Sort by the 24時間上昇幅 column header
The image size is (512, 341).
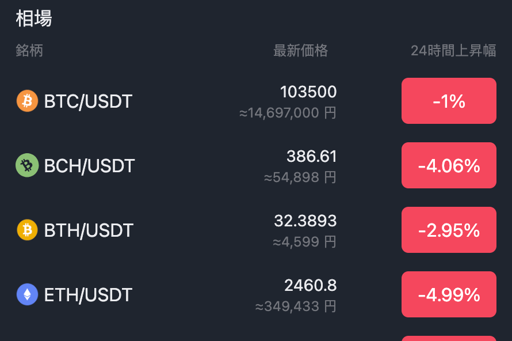(453, 51)
